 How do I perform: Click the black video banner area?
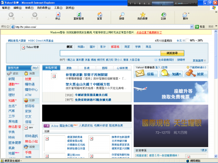click(x=87, y=113)
